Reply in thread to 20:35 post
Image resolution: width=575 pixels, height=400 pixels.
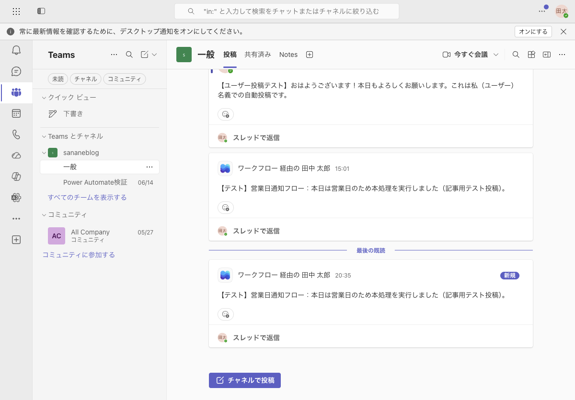click(256, 337)
